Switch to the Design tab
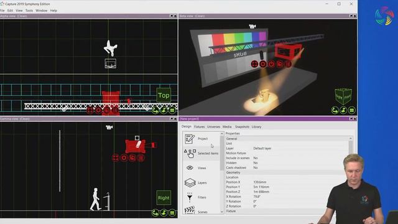 tap(187, 126)
